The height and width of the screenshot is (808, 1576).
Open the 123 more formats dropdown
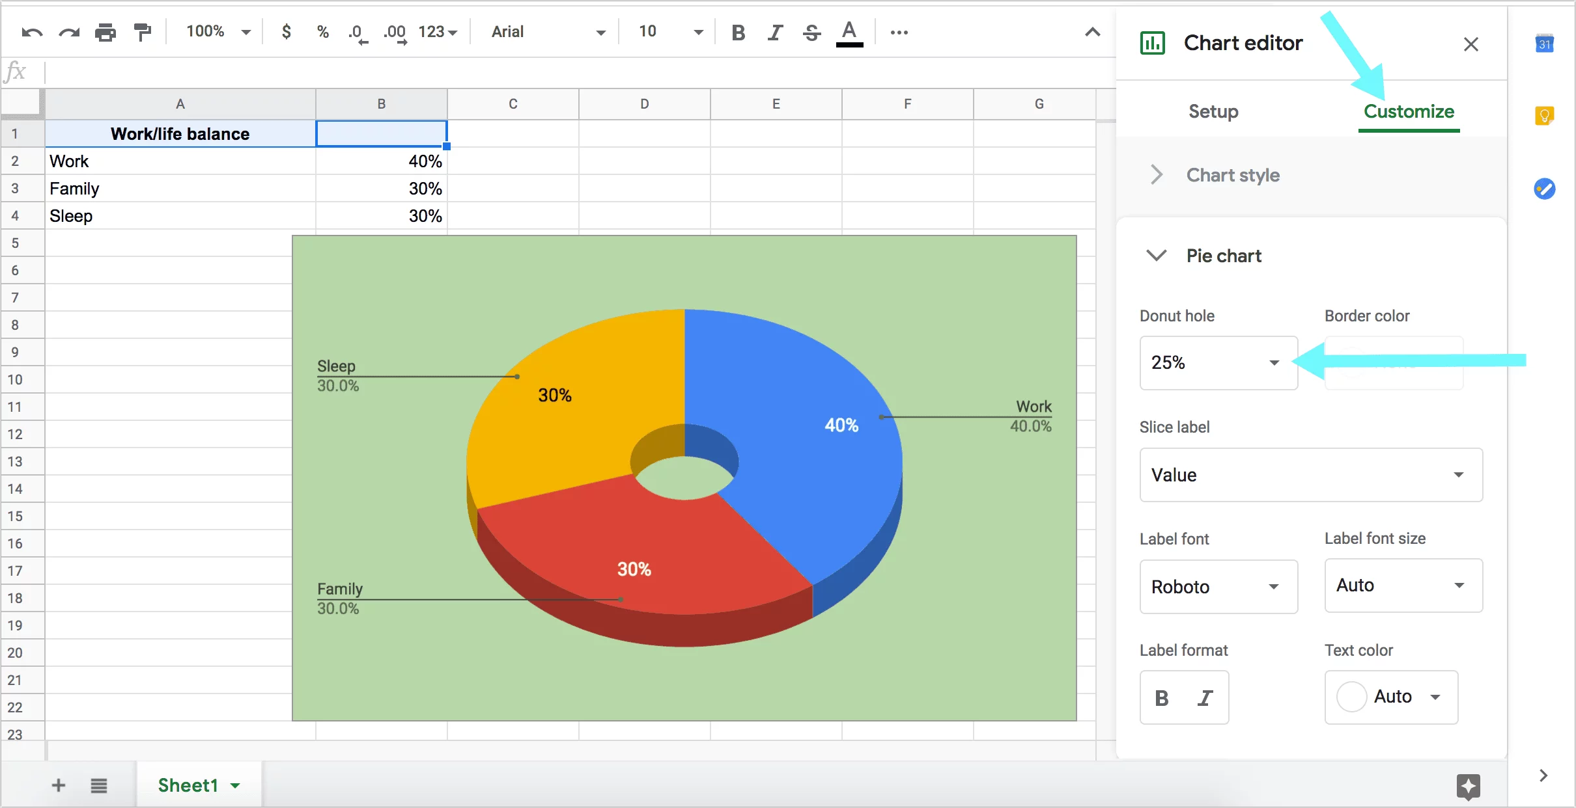[438, 32]
